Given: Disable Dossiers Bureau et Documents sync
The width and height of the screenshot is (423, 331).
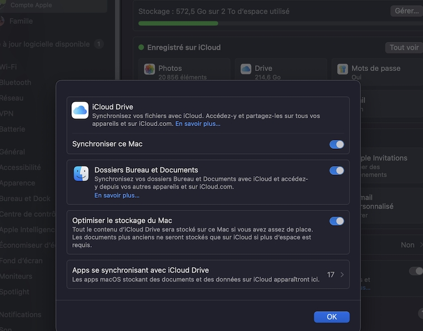Looking at the screenshot, I should 336,170.
